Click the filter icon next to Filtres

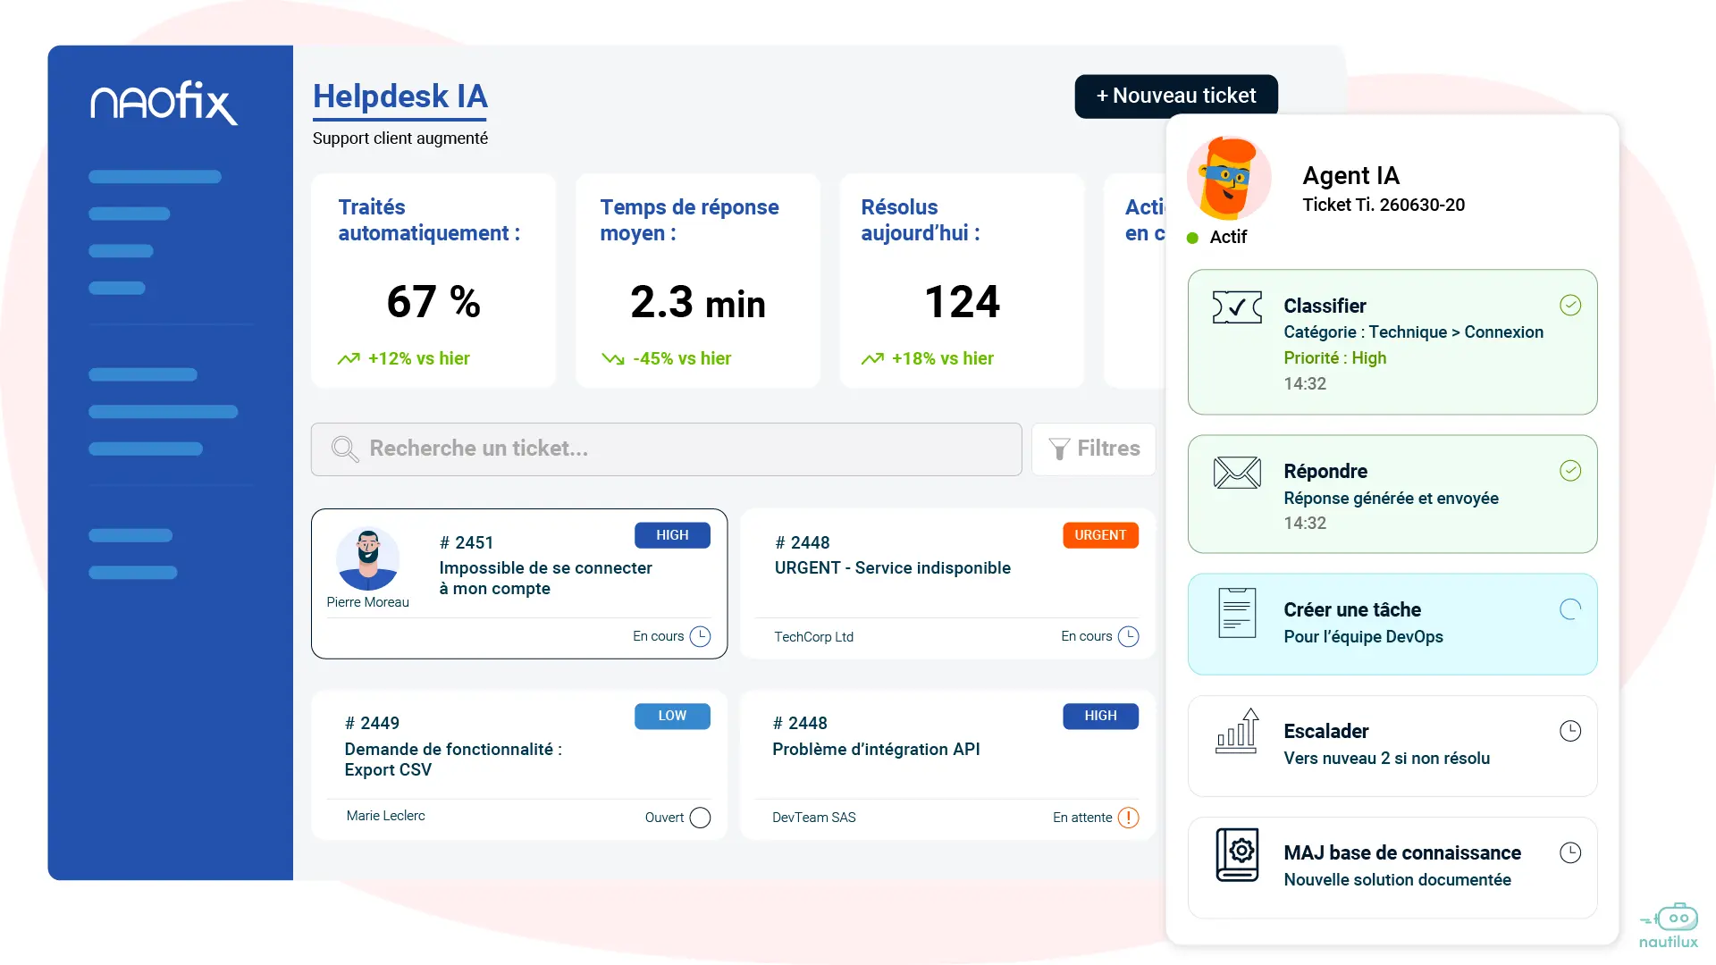pos(1061,449)
